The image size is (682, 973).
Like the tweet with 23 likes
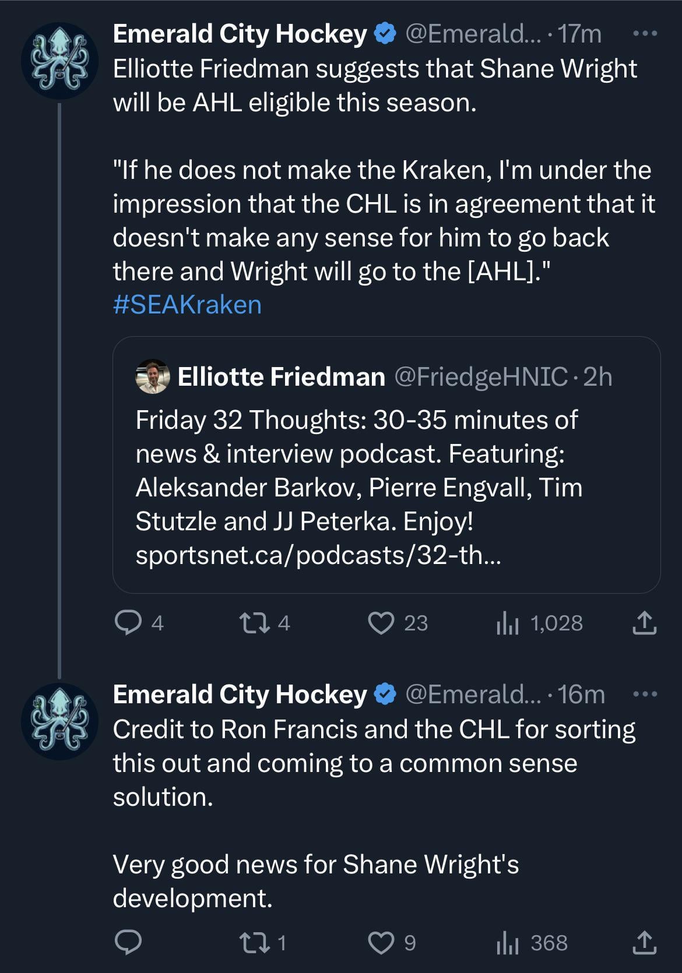click(381, 623)
